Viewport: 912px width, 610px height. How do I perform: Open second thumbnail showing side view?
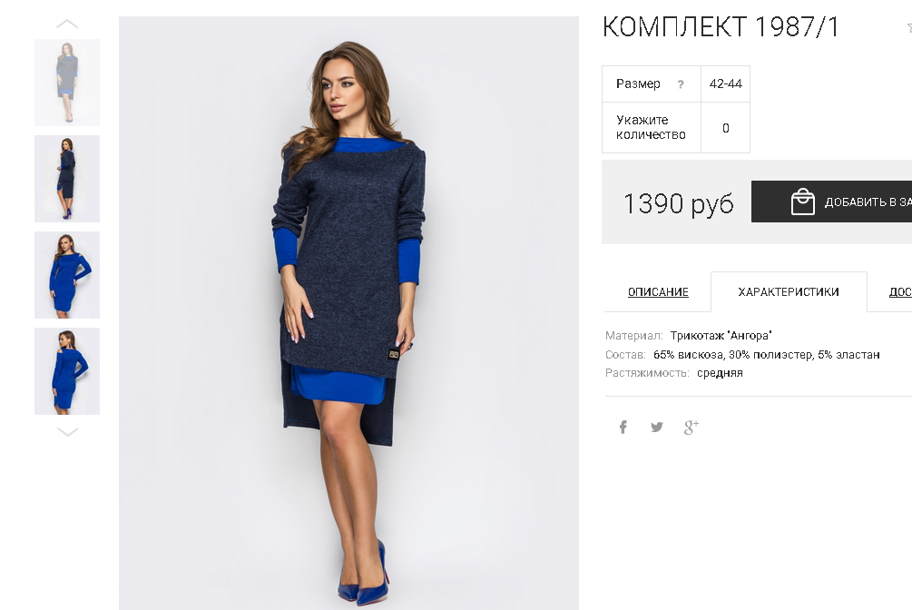[67, 179]
